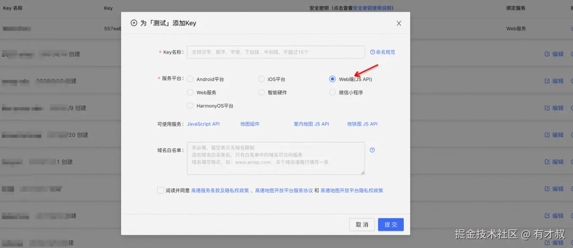Close the add Key dialog
The height and width of the screenshot is (248, 573).
click(399, 23)
